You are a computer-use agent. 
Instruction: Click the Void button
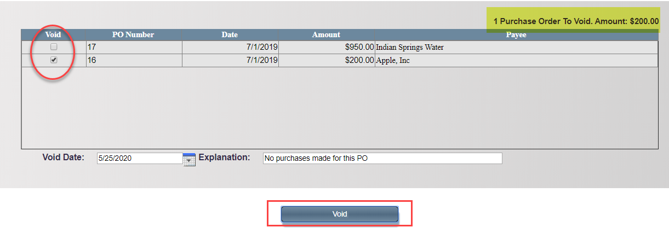tap(339, 214)
